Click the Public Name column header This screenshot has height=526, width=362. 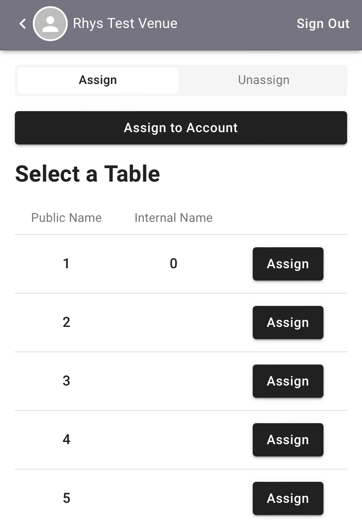coord(66,218)
